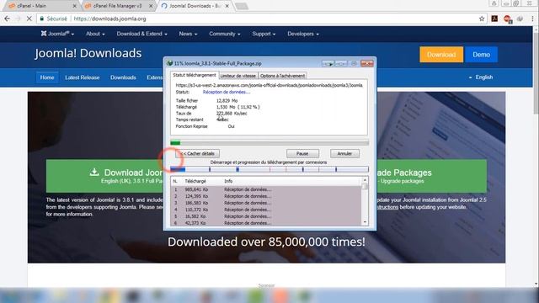Select connection row 2 with 124,395 Ko

click(x=266, y=196)
